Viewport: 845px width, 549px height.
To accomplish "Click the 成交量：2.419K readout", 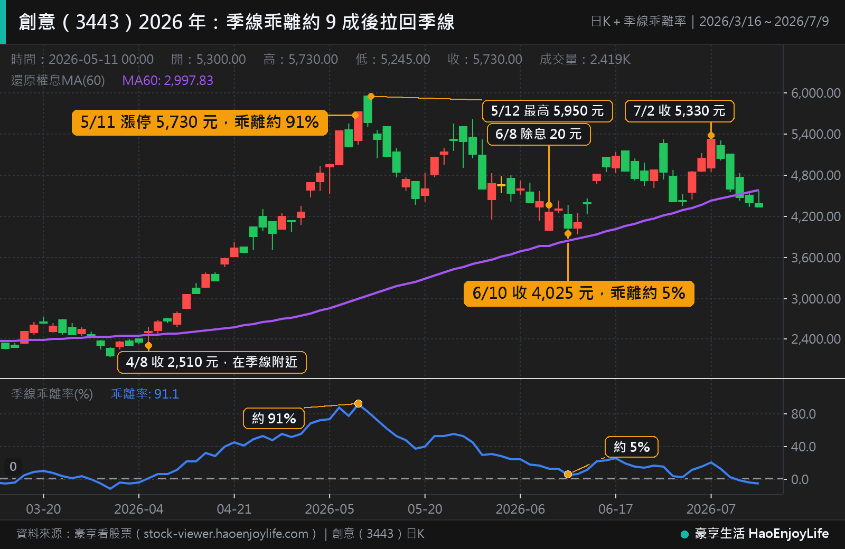I will (x=585, y=59).
